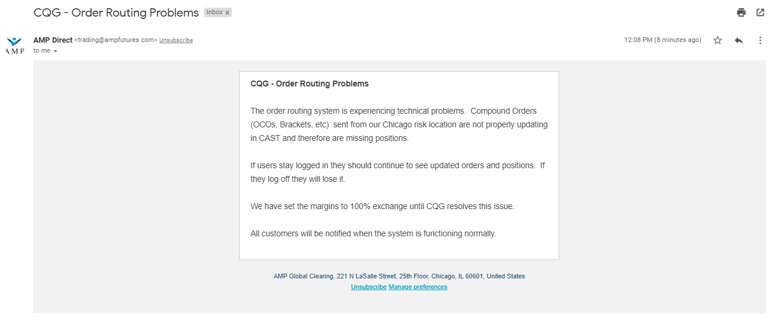The height and width of the screenshot is (324, 771).
Task: Print this email using the printer icon
Action: point(741,12)
